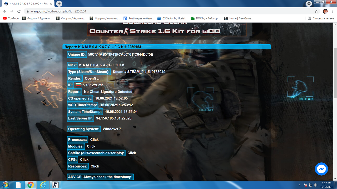
Task: Select the Windows 7 operating system value
Action: 112,129
